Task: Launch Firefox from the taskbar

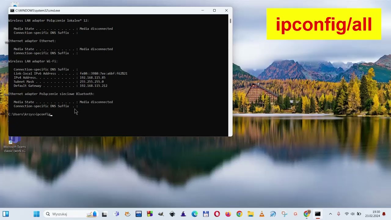Action: pyautogui.click(x=228, y=214)
